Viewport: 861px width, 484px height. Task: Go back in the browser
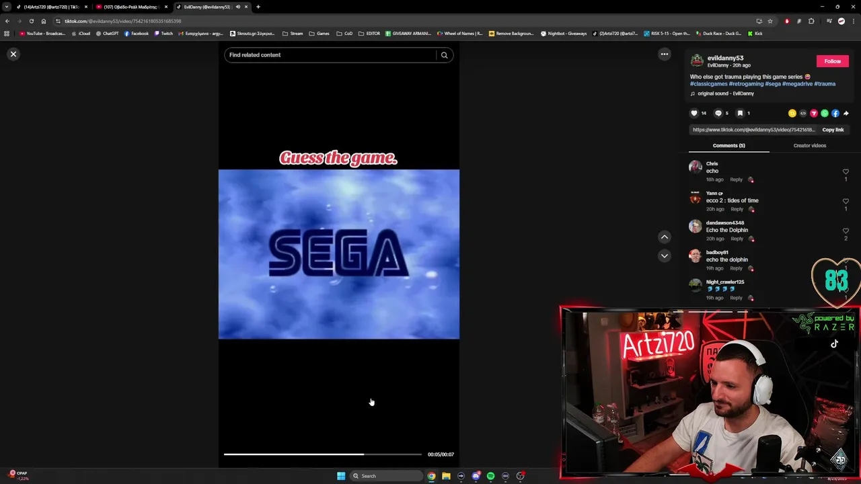pyautogui.click(x=7, y=21)
